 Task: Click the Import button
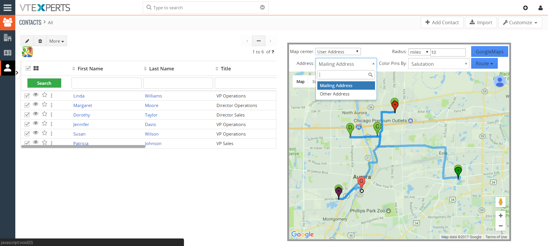(x=481, y=22)
